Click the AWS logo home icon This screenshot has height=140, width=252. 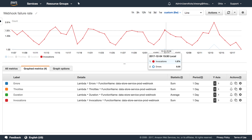[14, 3]
